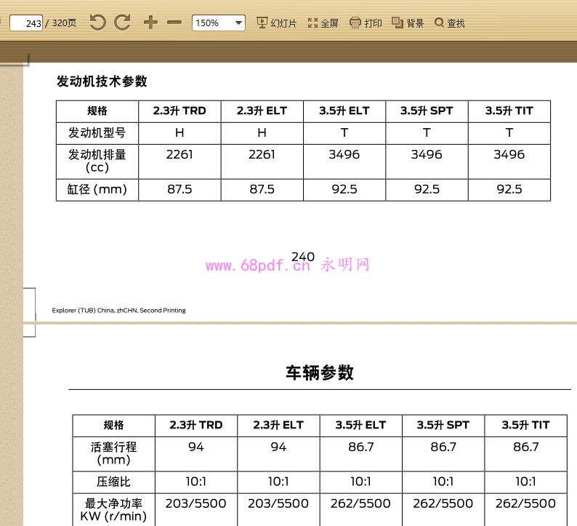This screenshot has height=526, width=577.
Task: Click the 活塞行程 (mm) row label
Action: pos(113,453)
